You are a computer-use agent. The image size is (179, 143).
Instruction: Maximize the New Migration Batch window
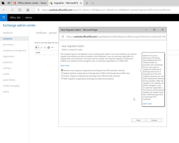154,30
